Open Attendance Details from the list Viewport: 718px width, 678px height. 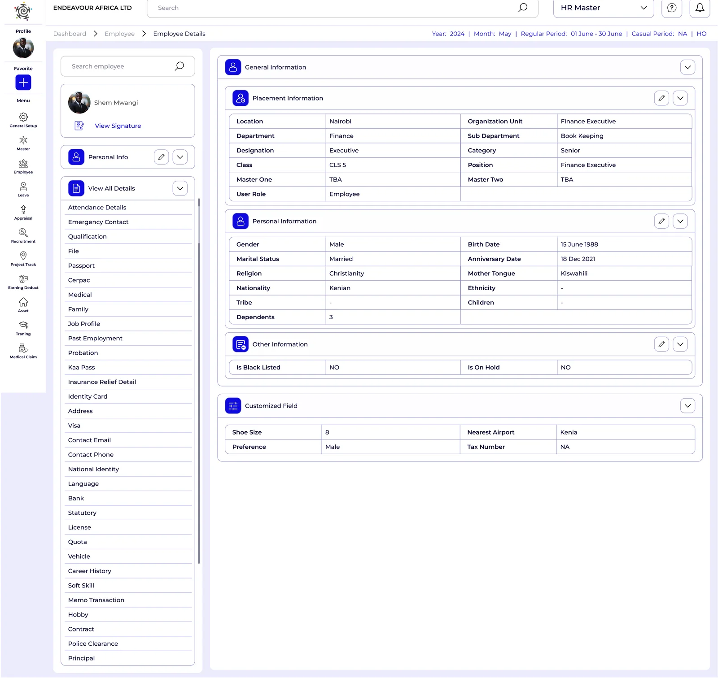pos(128,208)
